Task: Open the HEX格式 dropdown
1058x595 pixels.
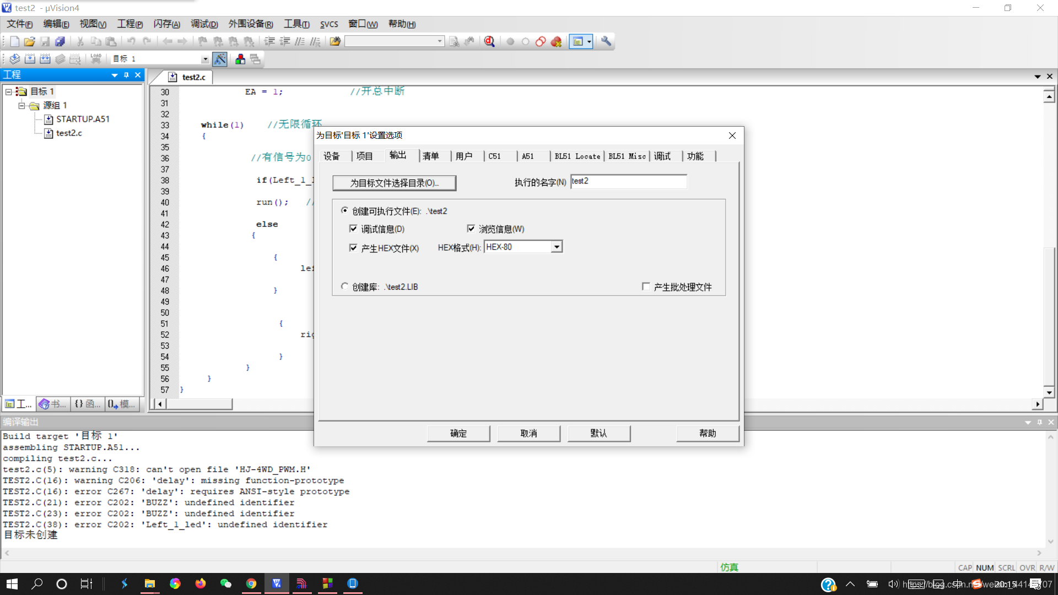Action: [x=557, y=247]
